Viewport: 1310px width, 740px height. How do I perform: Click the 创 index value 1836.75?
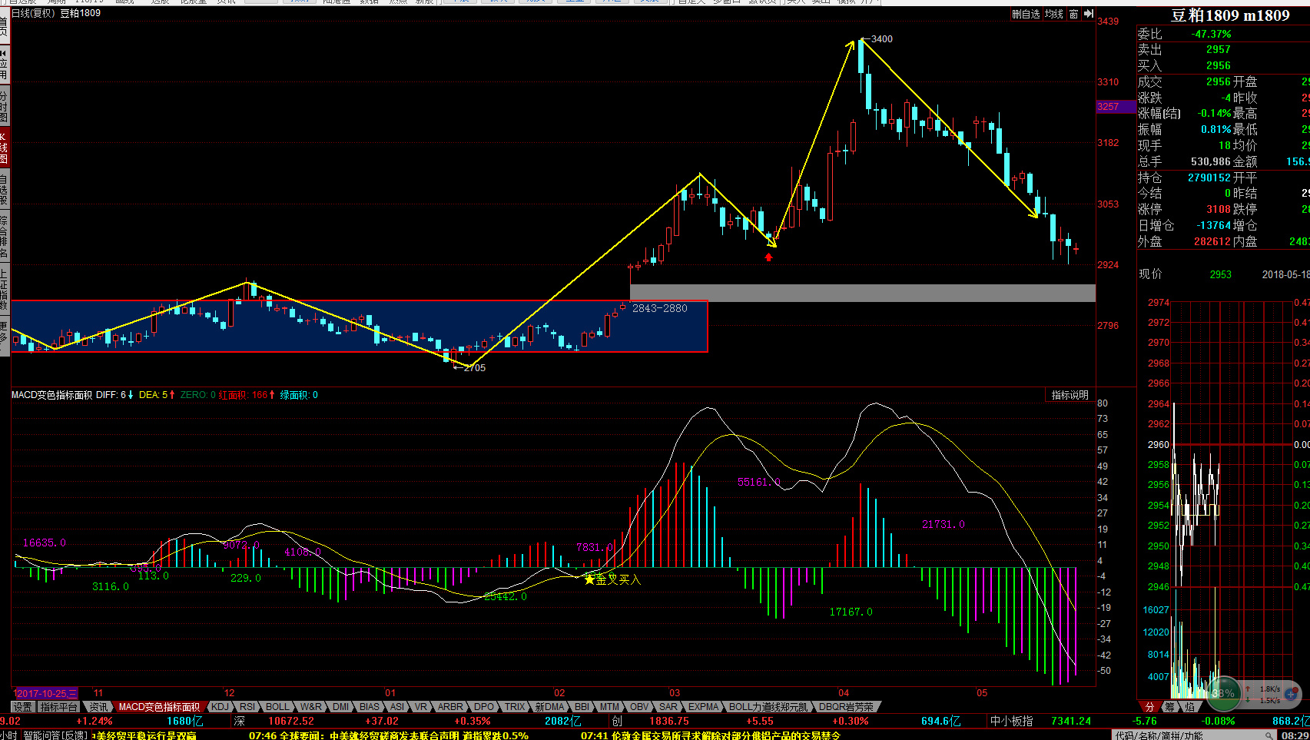point(668,722)
